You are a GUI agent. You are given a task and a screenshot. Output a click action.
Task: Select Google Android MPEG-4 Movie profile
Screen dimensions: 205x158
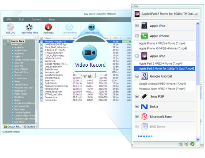pos(162,84)
